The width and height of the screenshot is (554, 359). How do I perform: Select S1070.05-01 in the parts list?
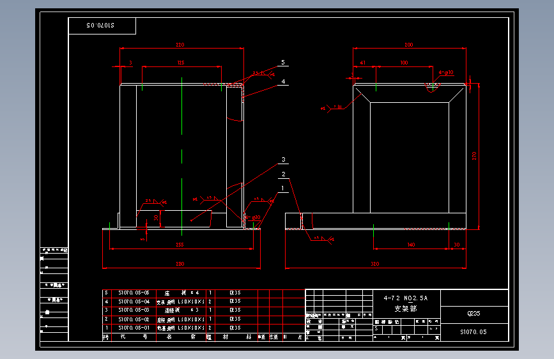coord(134,328)
